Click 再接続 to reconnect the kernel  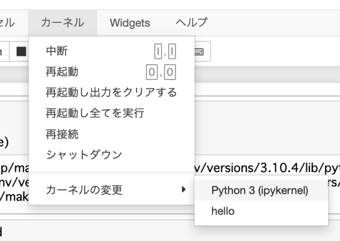click(62, 134)
